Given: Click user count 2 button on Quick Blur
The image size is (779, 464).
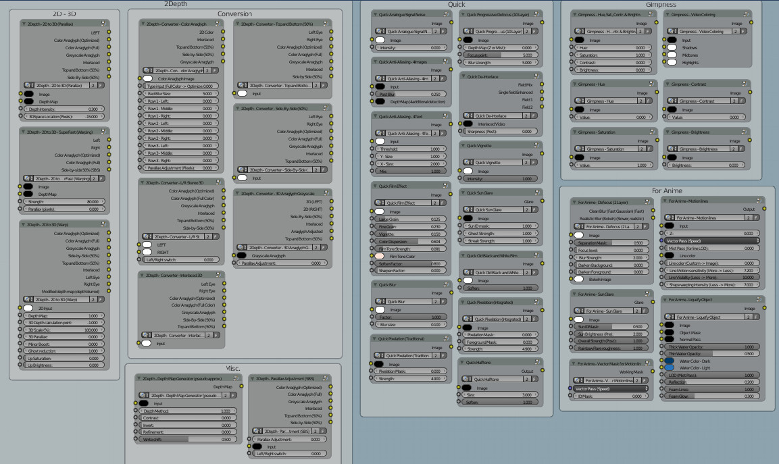Looking at the screenshot, I should [436, 301].
